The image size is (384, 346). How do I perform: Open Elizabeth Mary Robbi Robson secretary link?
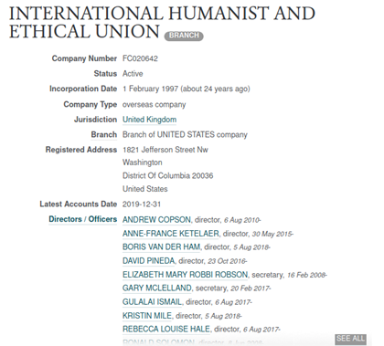point(185,275)
